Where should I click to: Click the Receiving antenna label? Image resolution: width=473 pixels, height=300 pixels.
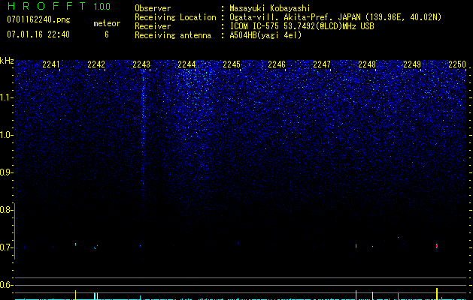click(x=173, y=35)
